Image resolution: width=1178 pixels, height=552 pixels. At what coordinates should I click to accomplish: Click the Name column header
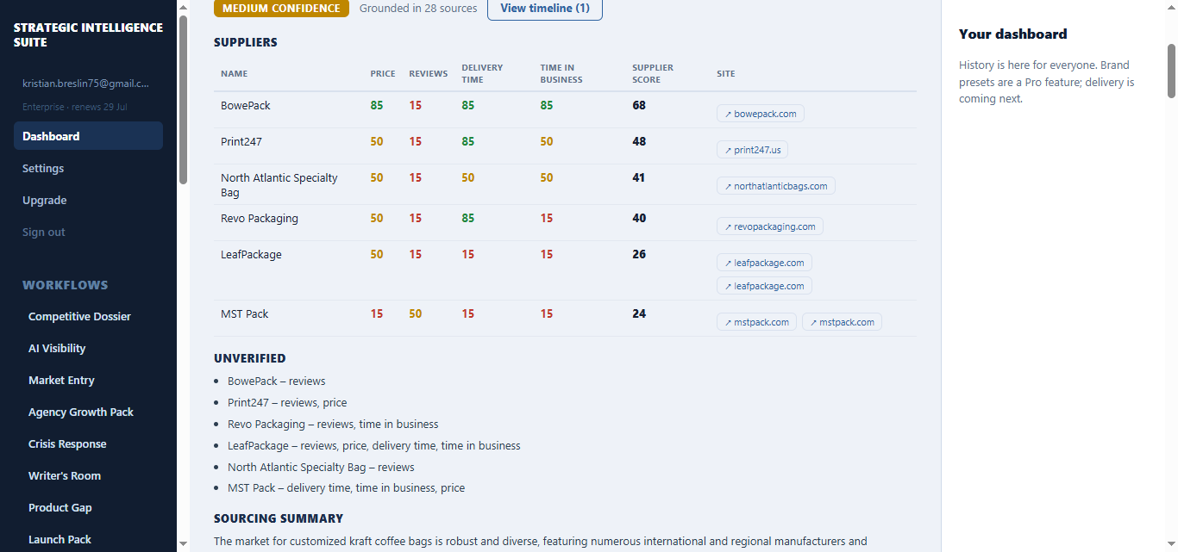tap(234, 74)
